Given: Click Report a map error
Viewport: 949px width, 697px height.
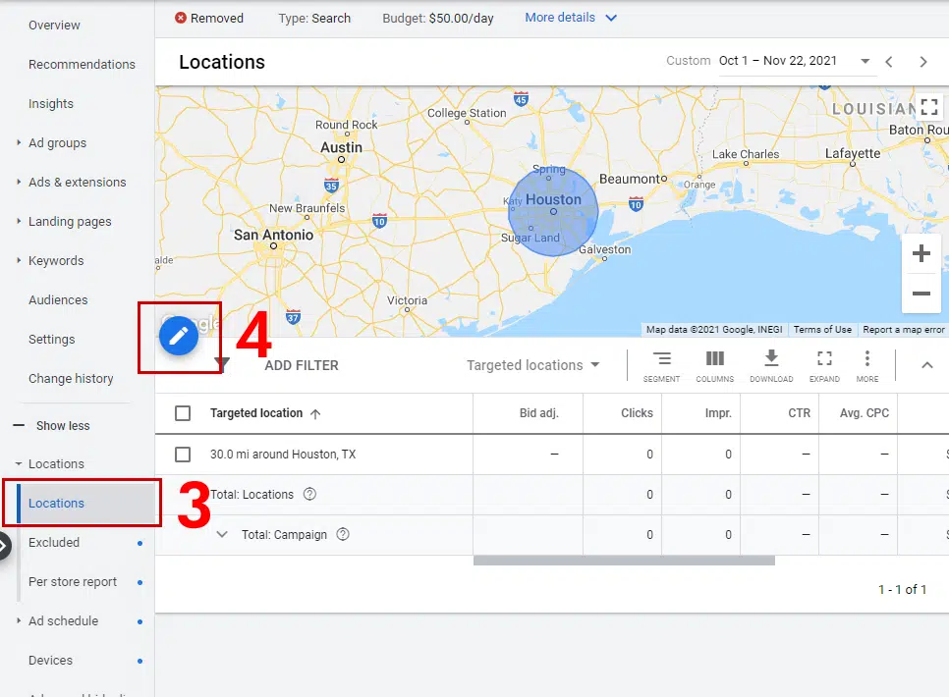Looking at the screenshot, I should (904, 330).
